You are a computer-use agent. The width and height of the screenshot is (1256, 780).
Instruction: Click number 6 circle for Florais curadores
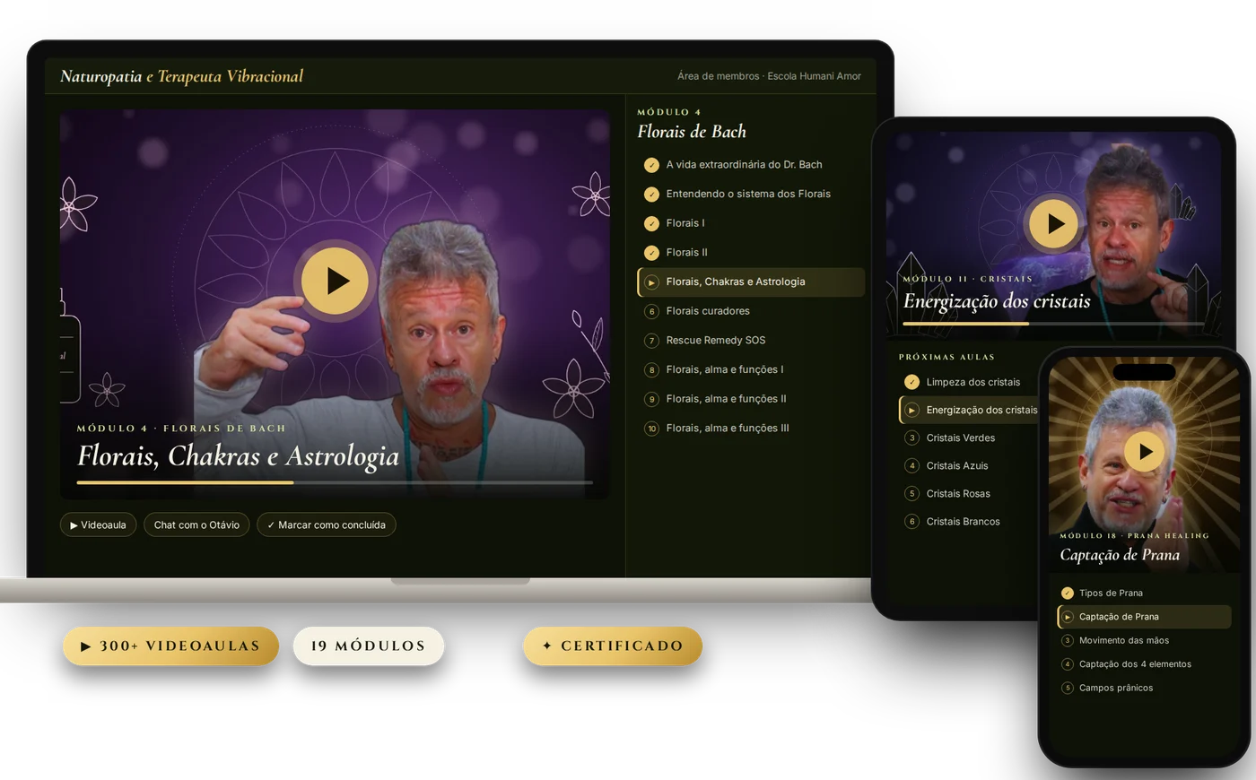pos(651,311)
